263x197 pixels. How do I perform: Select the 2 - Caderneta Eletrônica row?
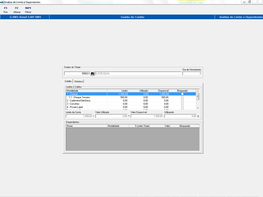pos(131,101)
